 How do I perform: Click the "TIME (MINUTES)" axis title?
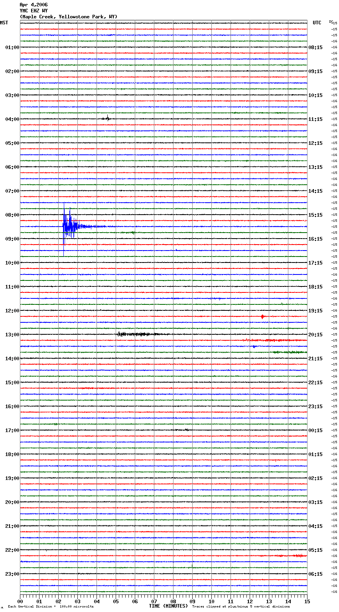tap(168, 606)
